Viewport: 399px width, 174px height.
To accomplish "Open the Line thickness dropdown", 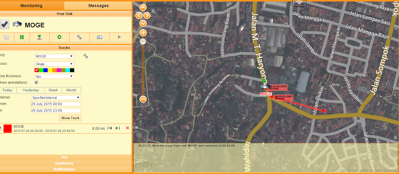I will [55, 76].
